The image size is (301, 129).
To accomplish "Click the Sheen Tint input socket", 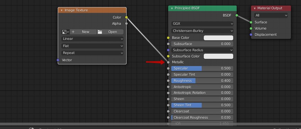I will pyautogui.click(x=168, y=105).
